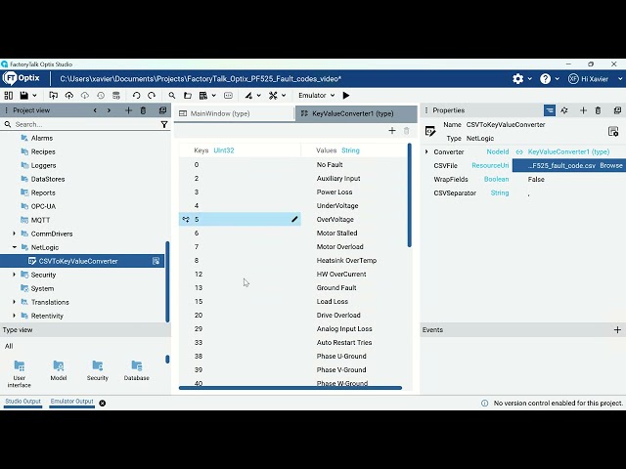The height and width of the screenshot is (469, 626).
Task: Open code editor icon on CSVToKeyValueConverter row
Action: pos(156,261)
